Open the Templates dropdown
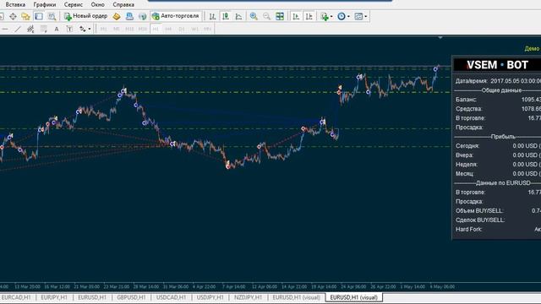This screenshot has height=304, width=541. tap(361, 16)
